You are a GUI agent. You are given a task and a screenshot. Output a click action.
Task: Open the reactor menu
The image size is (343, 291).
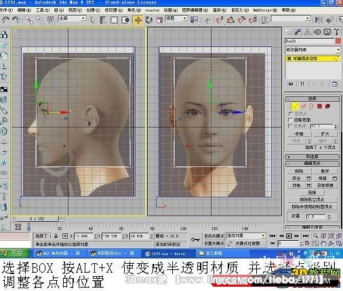tap(152, 10)
